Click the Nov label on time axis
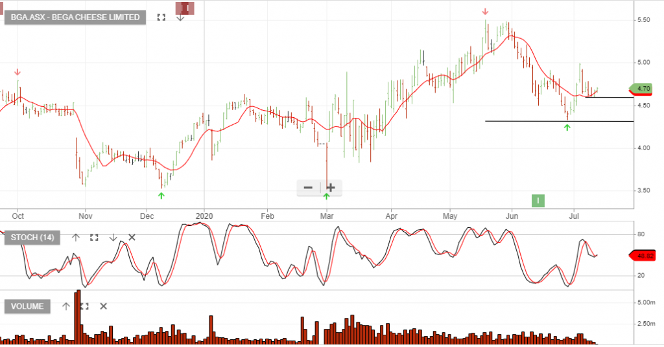The height and width of the screenshot is (347, 664). point(85,216)
